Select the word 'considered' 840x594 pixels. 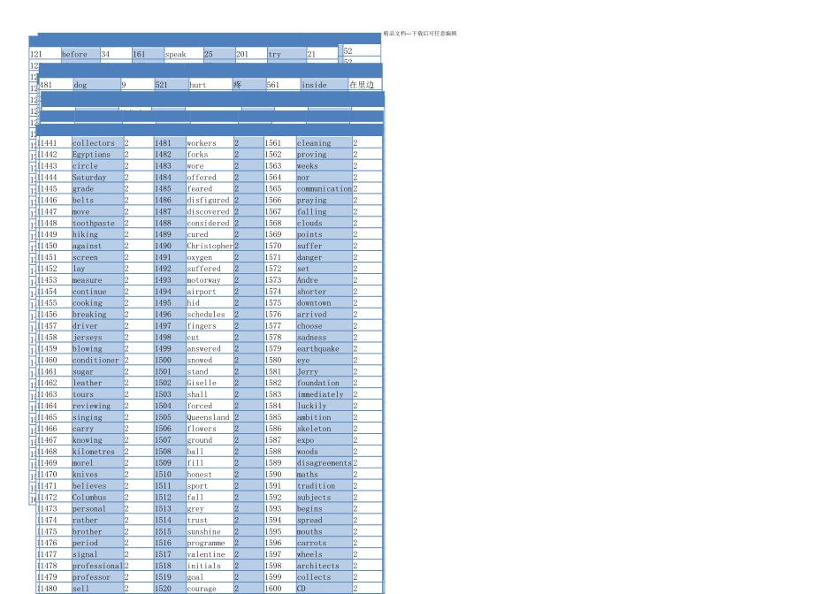208,223
